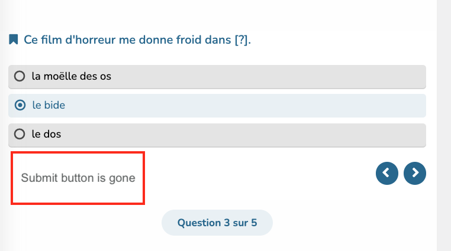The width and height of the screenshot is (451, 251).
Task: Go to the previous question arrow
Action: [387, 173]
